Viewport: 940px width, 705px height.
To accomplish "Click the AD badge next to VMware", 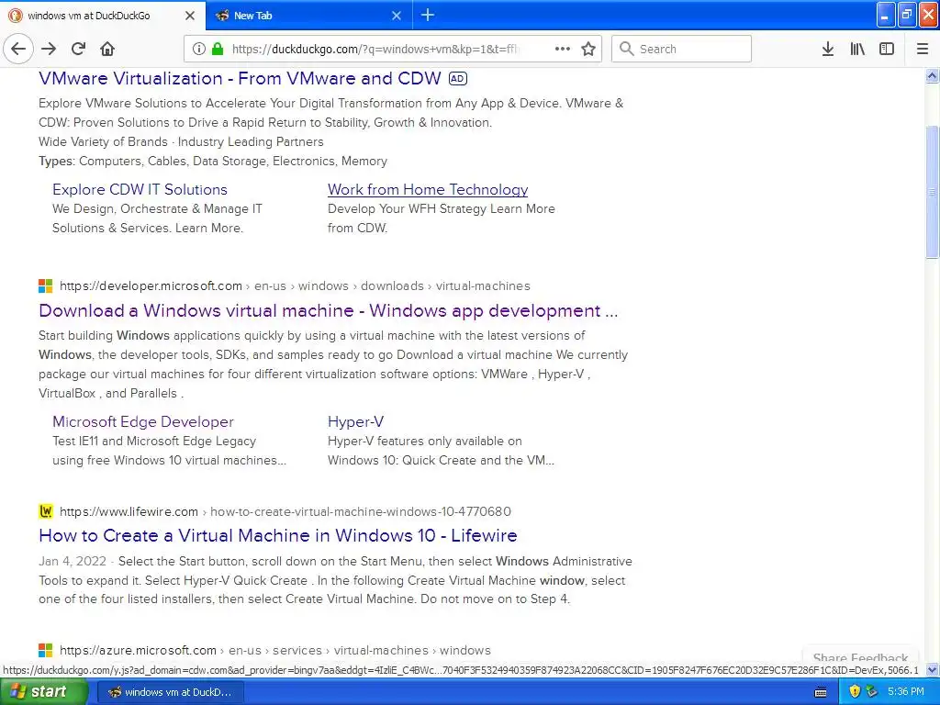I will tap(458, 79).
